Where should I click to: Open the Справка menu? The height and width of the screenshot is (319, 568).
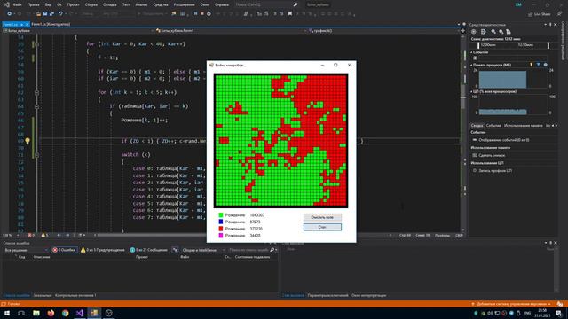point(222,4)
